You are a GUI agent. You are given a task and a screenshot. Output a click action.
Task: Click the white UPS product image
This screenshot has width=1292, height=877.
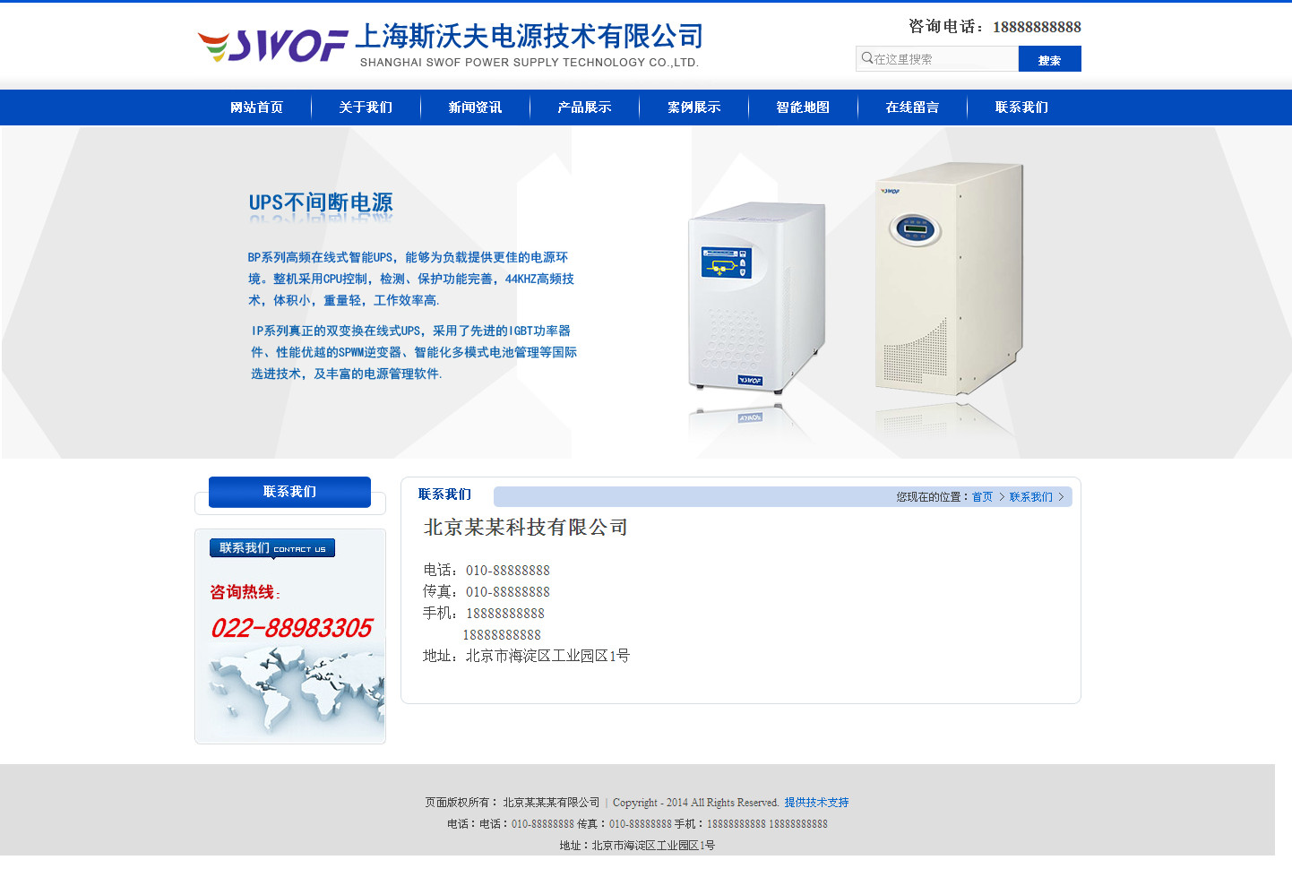point(757,297)
